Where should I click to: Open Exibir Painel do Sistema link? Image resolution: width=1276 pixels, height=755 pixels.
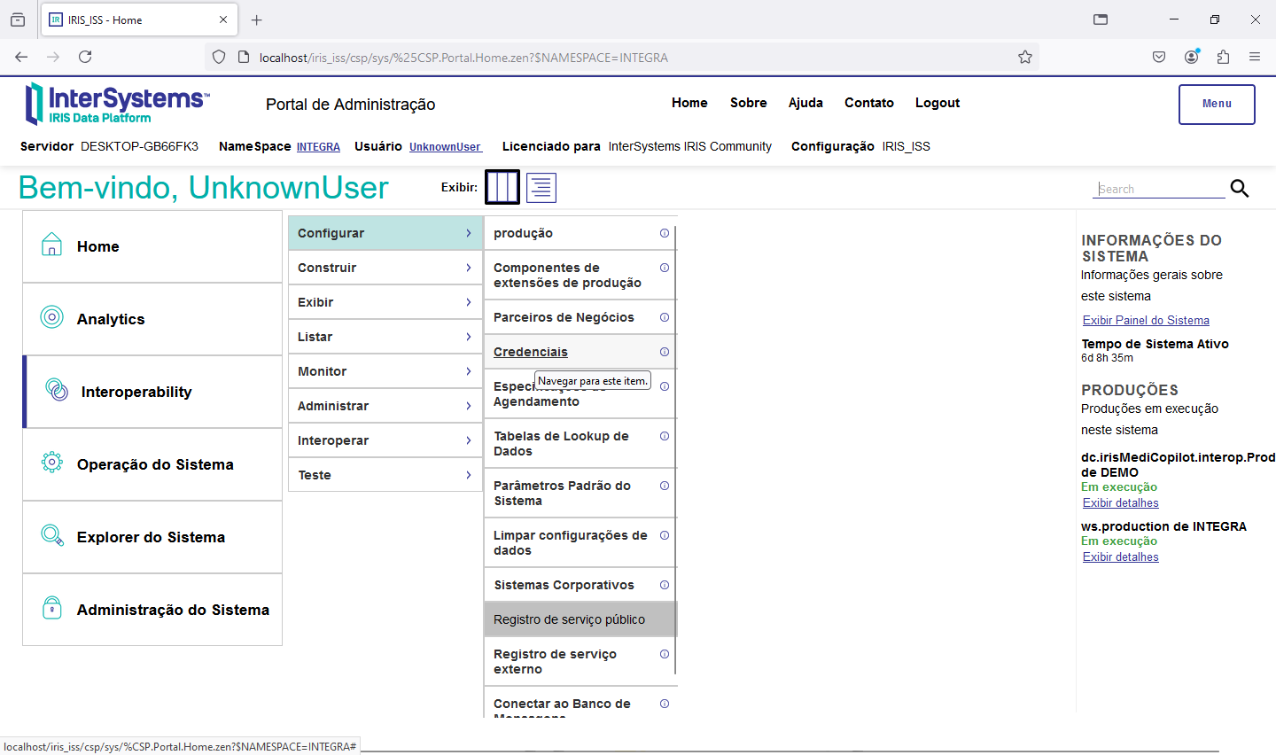point(1146,320)
